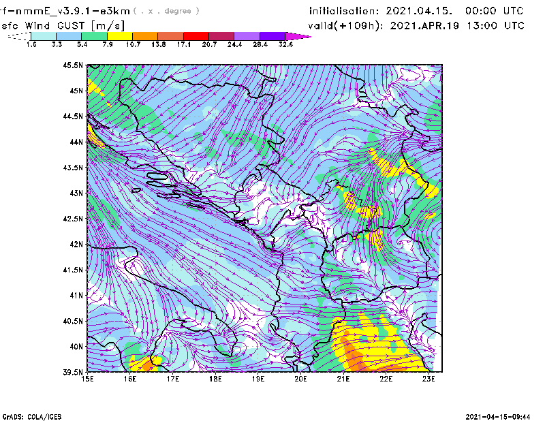Click the 40N latitude label
Image resolution: width=545 pixels, height=421 pixels.
pyautogui.click(x=76, y=347)
